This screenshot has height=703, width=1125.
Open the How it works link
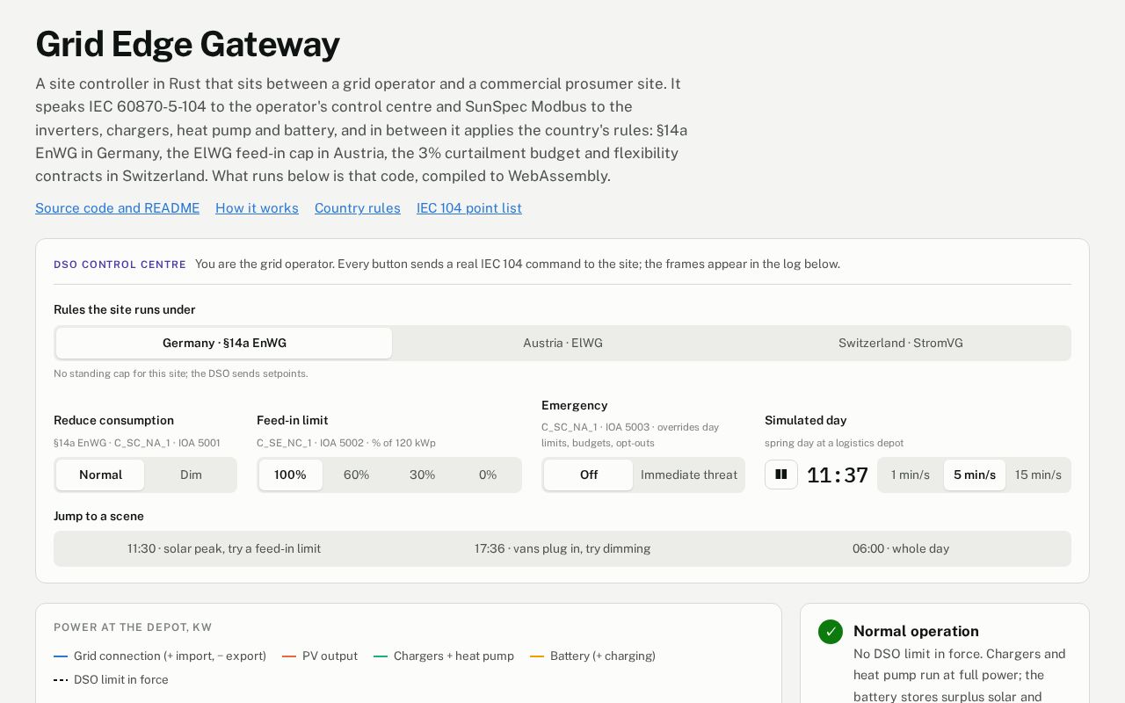point(257,208)
